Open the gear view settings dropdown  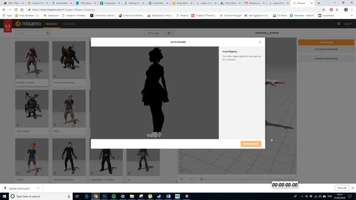[170, 33]
